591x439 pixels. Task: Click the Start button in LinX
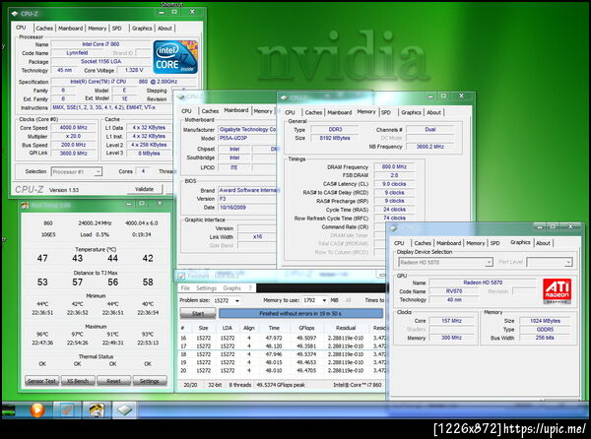(x=198, y=313)
